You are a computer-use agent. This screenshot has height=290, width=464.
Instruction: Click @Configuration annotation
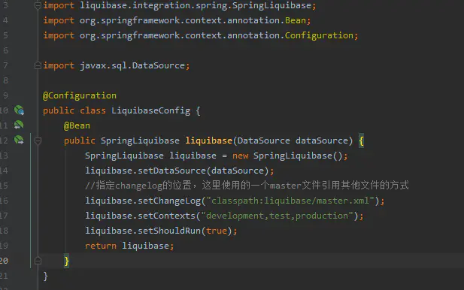click(80, 95)
